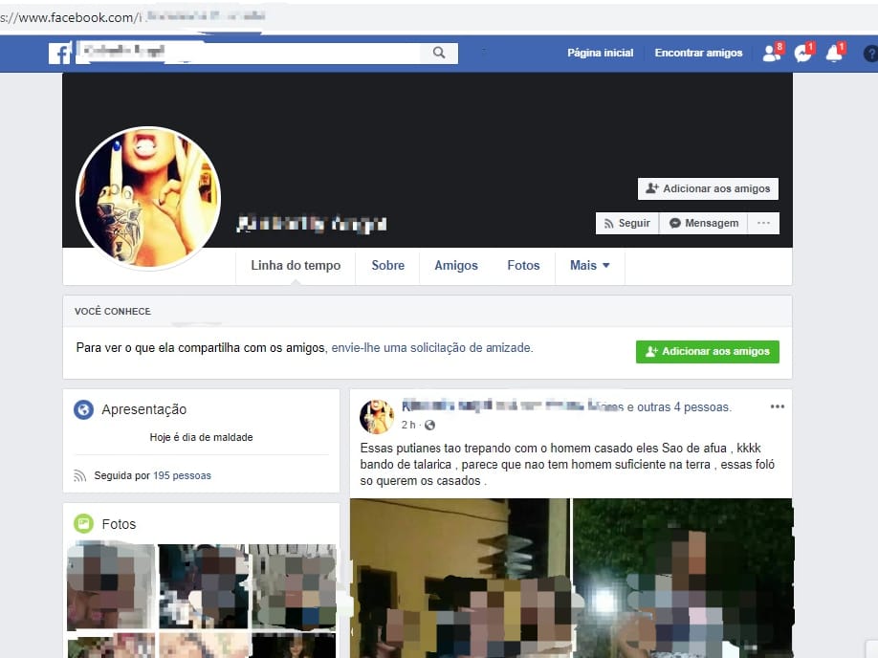Open friend requests icon with 8 badge
This screenshot has width=878, height=658.
(773, 53)
